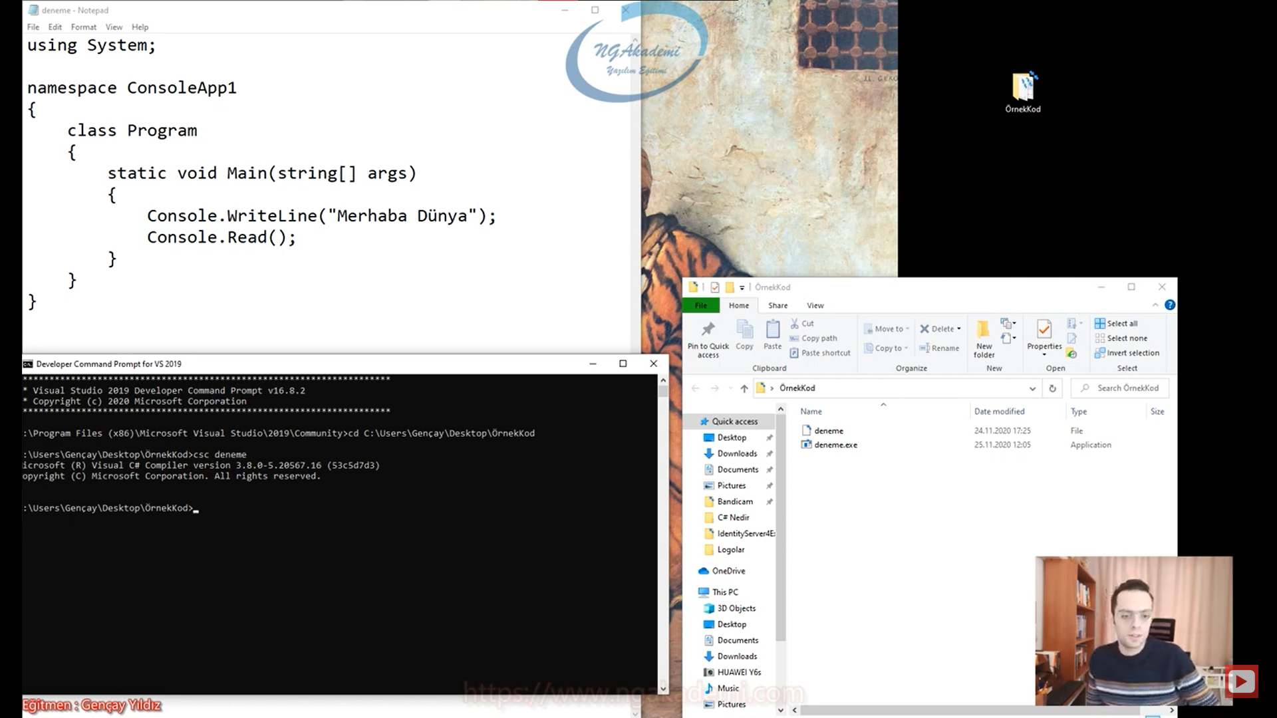Create a New folder from the ribbon
1277x718 pixels.
[x=984, y=339]
